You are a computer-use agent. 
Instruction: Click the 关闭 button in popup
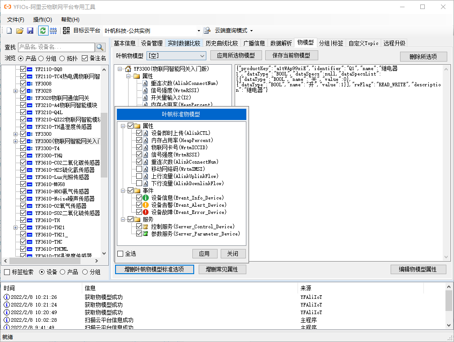click(233, 253)
